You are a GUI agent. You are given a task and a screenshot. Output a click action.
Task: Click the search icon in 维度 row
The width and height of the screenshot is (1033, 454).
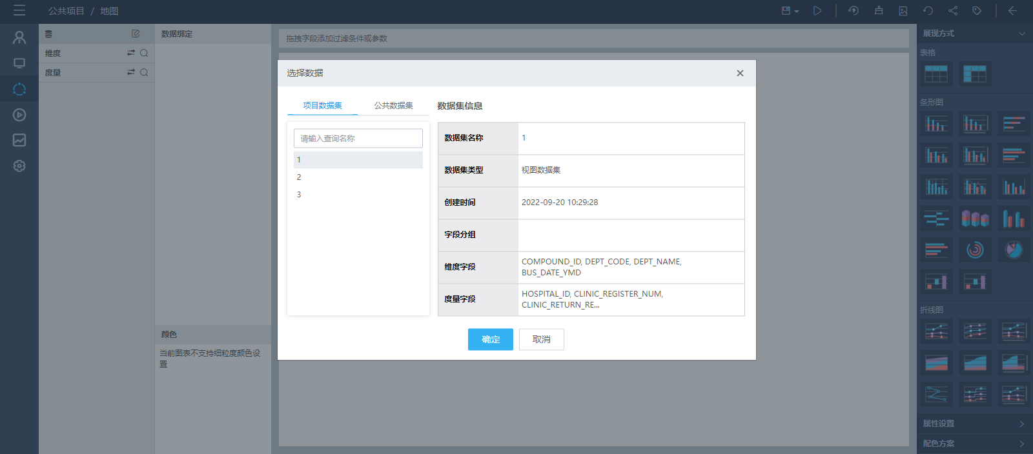coord(144,53)
